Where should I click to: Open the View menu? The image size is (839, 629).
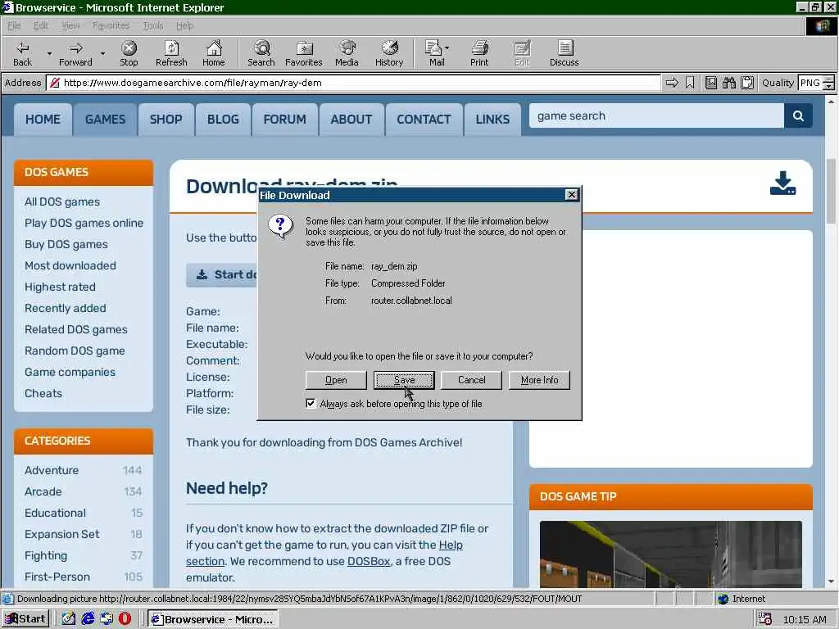[70, 25]
